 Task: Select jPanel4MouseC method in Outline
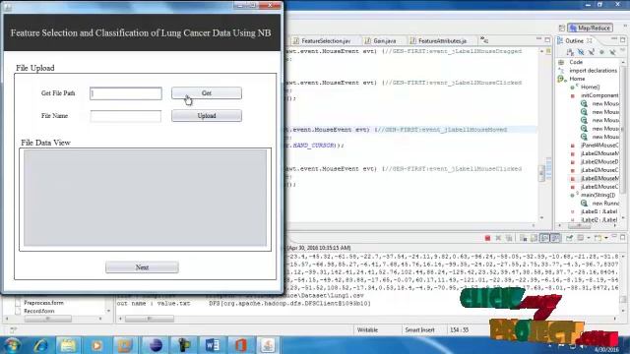click(599, 146)
